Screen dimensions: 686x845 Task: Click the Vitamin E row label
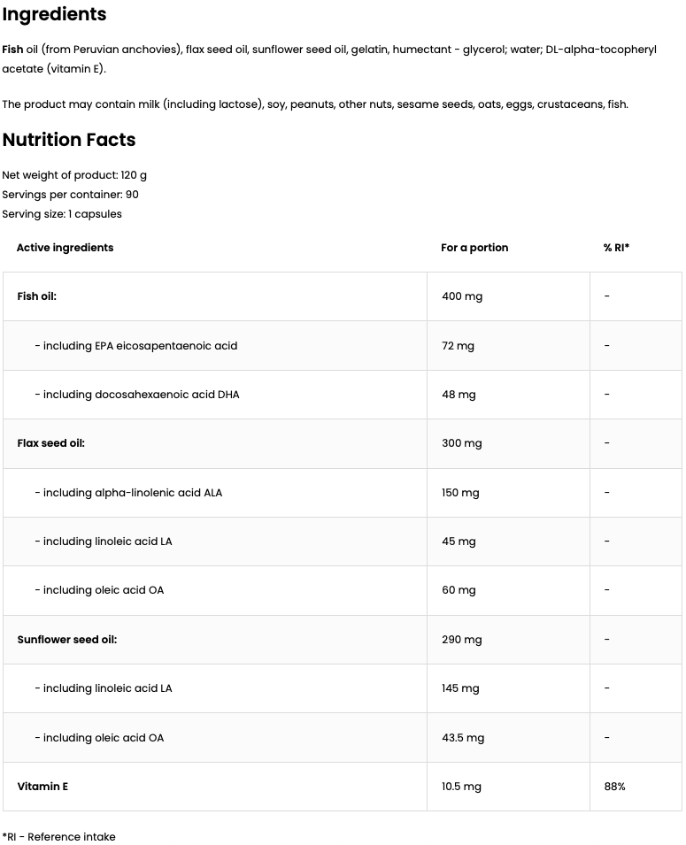[x=42, y=787]
